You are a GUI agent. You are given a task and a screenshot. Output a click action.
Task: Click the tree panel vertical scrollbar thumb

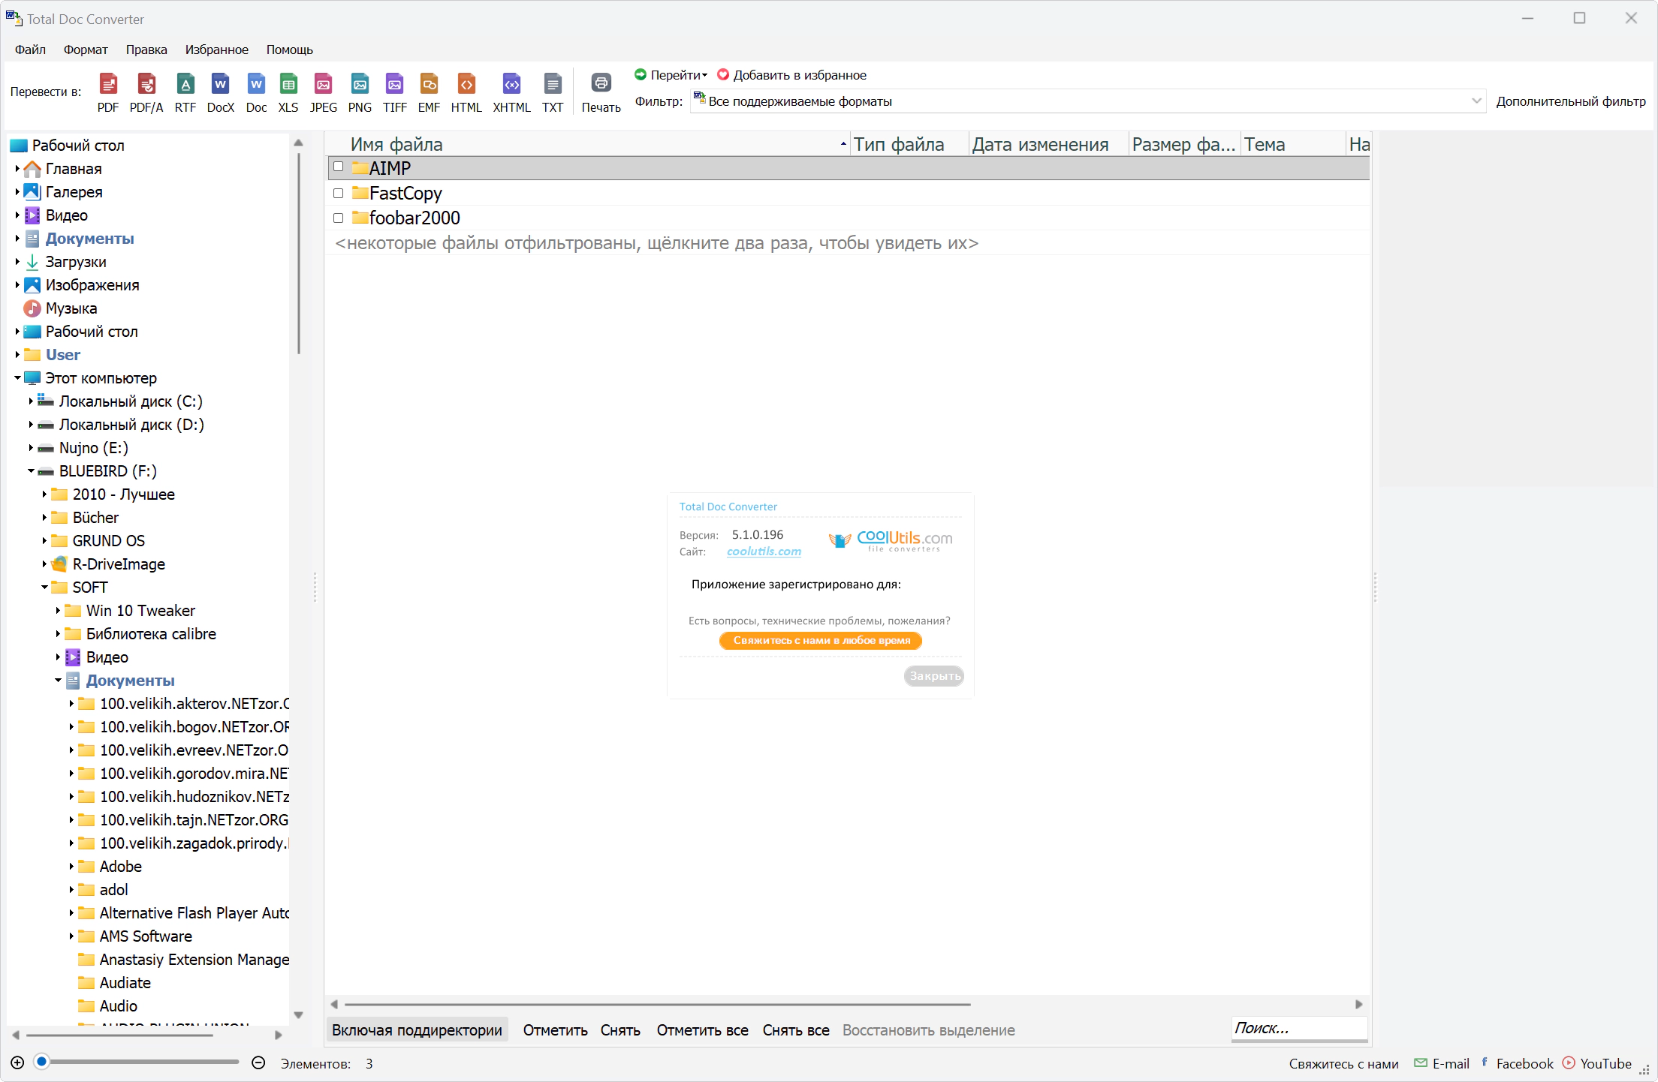(x=299, y=254)
